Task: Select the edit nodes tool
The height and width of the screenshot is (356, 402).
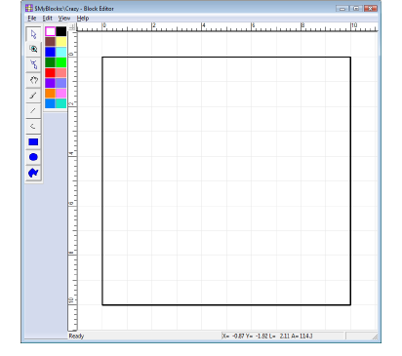Action: tap(33, 64)
